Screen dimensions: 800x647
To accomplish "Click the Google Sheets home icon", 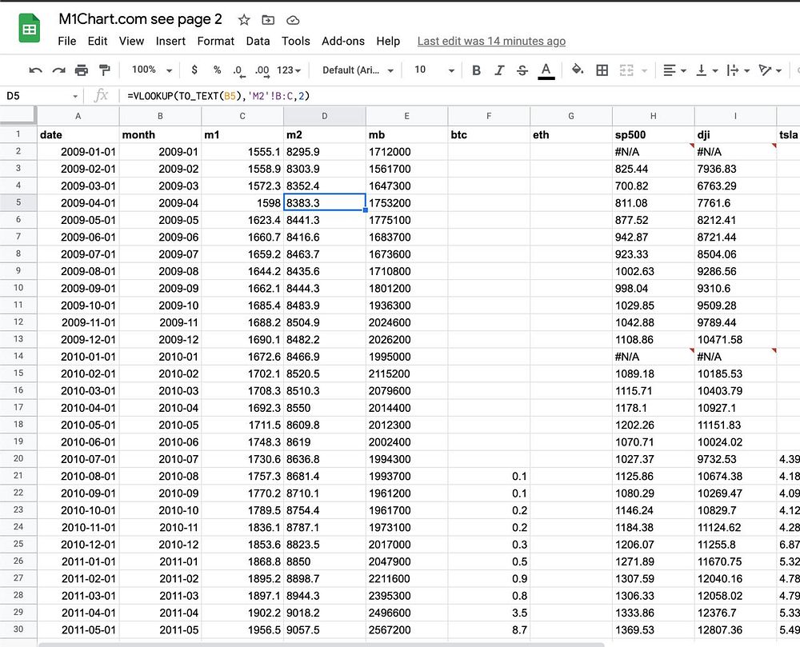I will pos(29,29).
